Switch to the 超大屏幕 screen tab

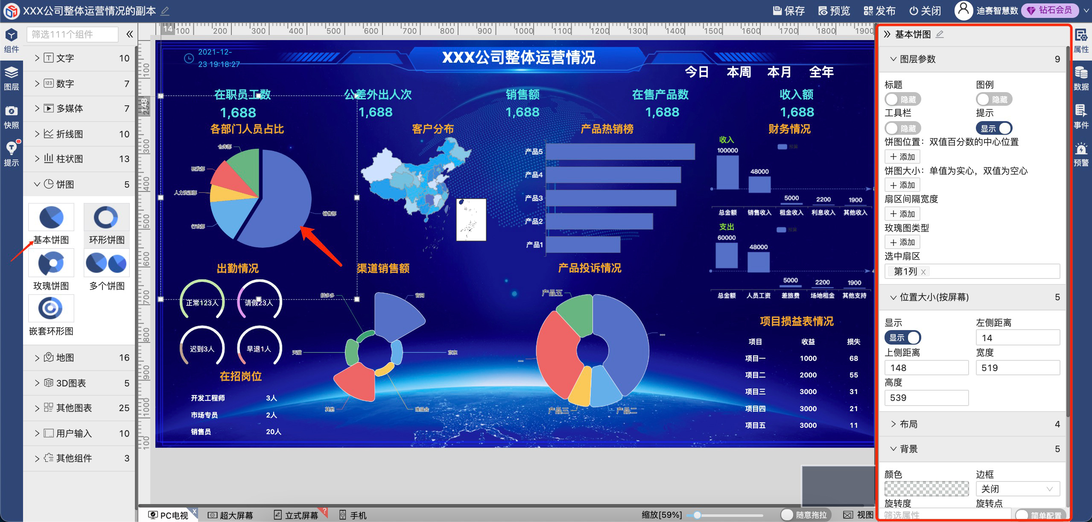[231, 515]
